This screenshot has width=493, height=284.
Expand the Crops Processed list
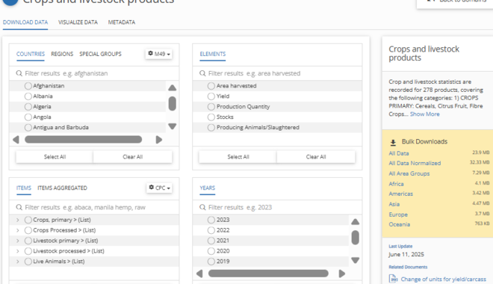18,230
